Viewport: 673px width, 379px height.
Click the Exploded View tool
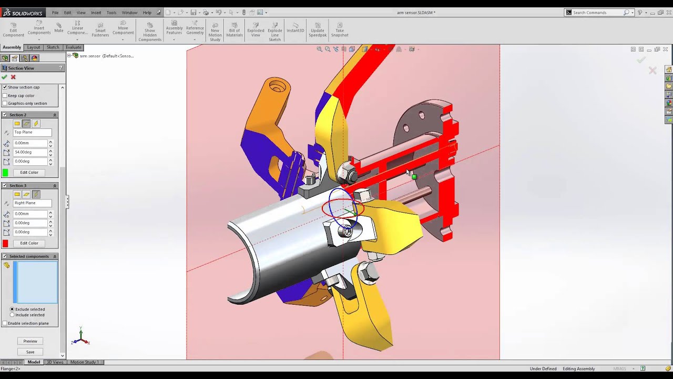click(x=256, y=29)
